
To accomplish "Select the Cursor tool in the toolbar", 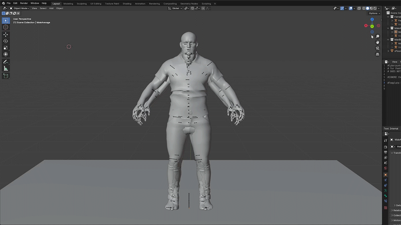I will [6, 27].
